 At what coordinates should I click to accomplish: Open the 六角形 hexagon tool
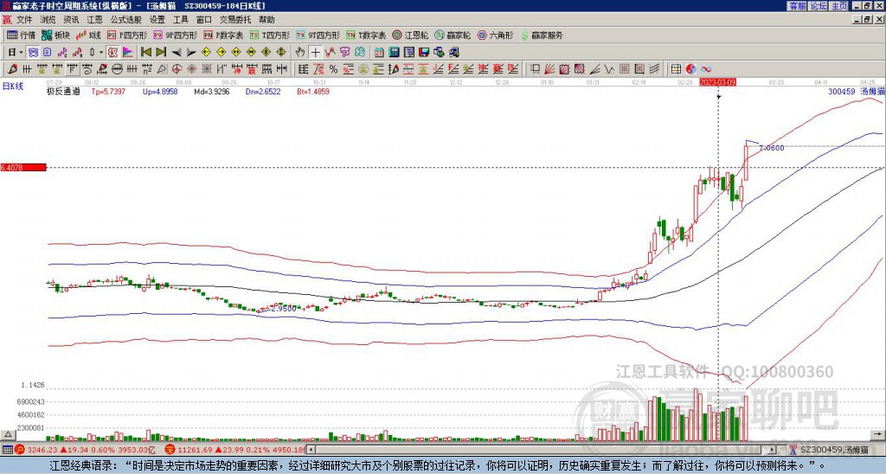pos(495,35)
